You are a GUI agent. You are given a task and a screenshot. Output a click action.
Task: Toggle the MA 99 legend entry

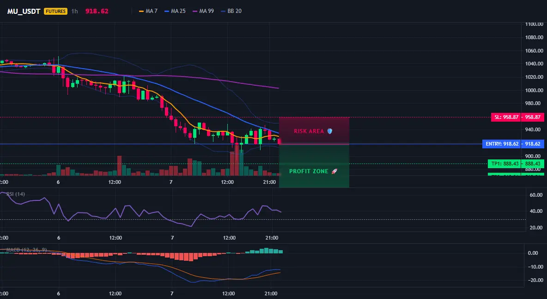tap(203, 11)
